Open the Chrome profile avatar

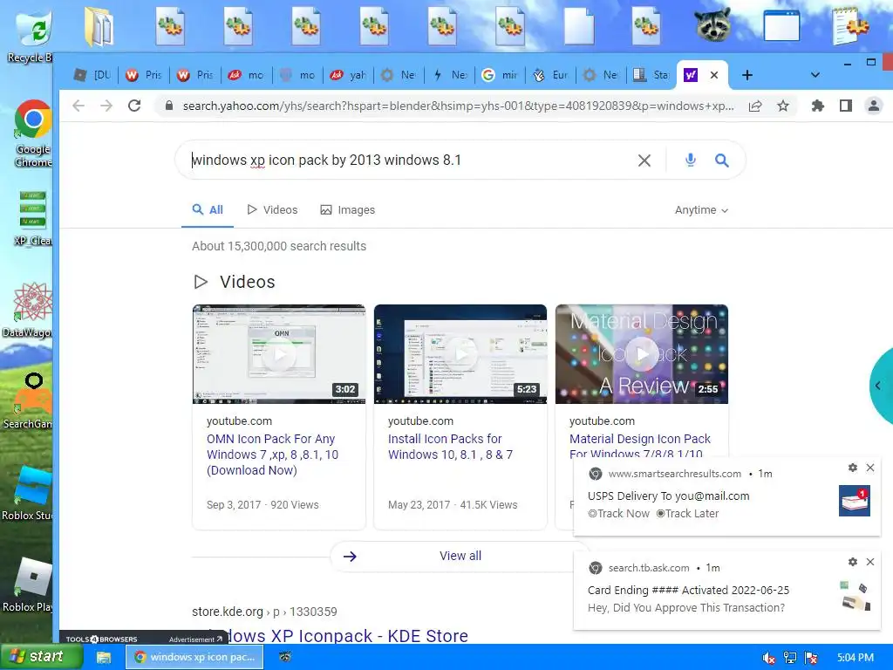873,106
